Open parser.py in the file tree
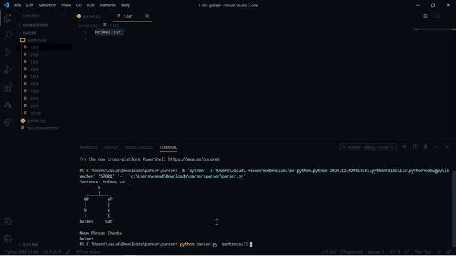The width and height of the screenshot is (456, 256). (x=36, y=121)
